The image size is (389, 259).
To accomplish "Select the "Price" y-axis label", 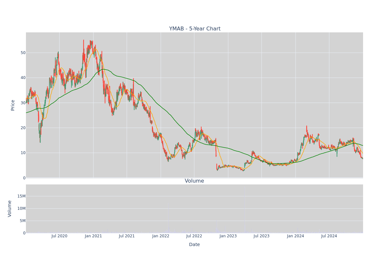I will pos(13,105).
